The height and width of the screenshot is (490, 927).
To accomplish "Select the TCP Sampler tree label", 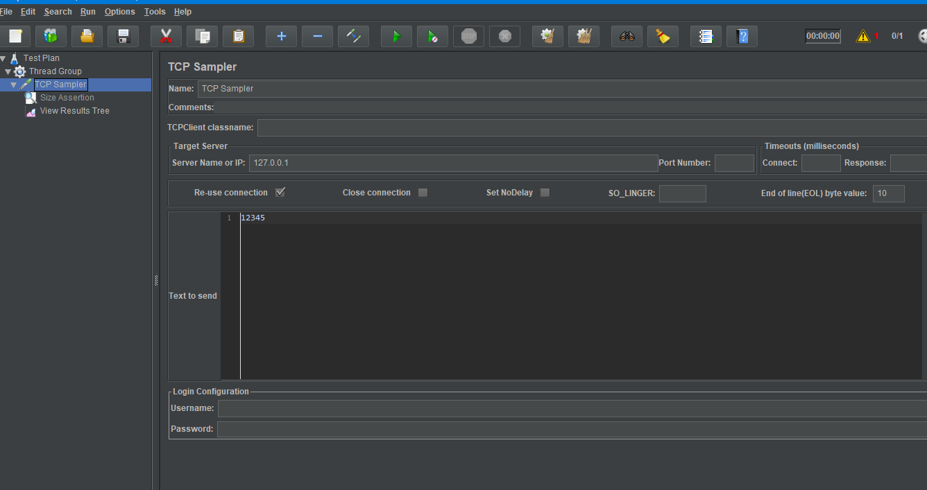I will [60, 85].
